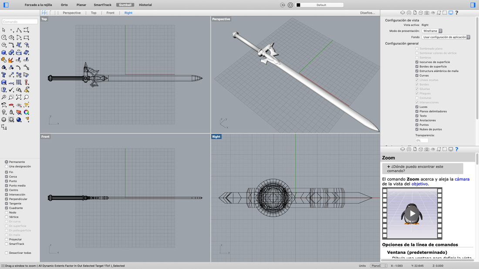Toggle SmartTrack in top bar
This screenshot has height=269, width=479.
[103, 5]
